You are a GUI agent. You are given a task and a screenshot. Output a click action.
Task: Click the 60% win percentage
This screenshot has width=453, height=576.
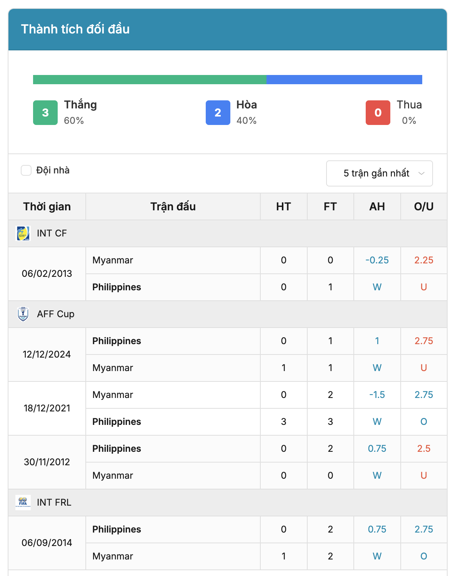(x=74, y=121)
